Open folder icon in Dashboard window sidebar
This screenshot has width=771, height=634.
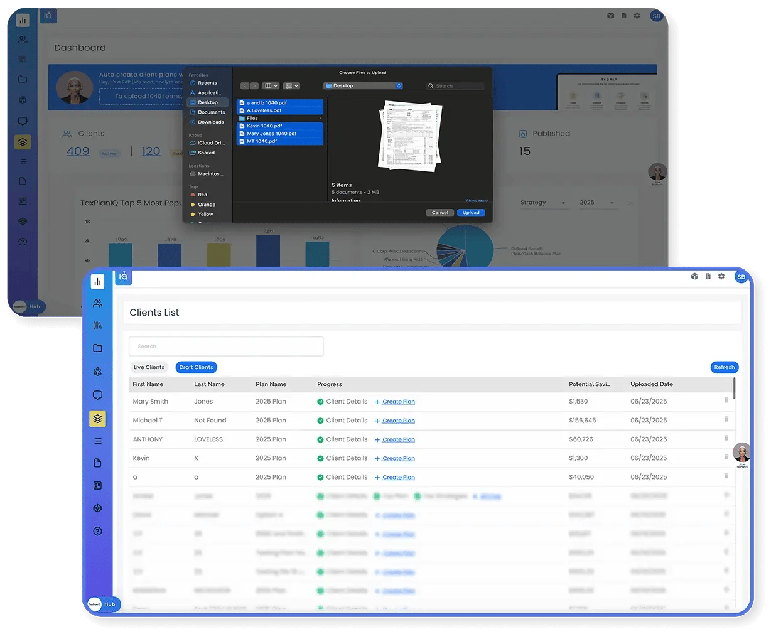[23, 79]
